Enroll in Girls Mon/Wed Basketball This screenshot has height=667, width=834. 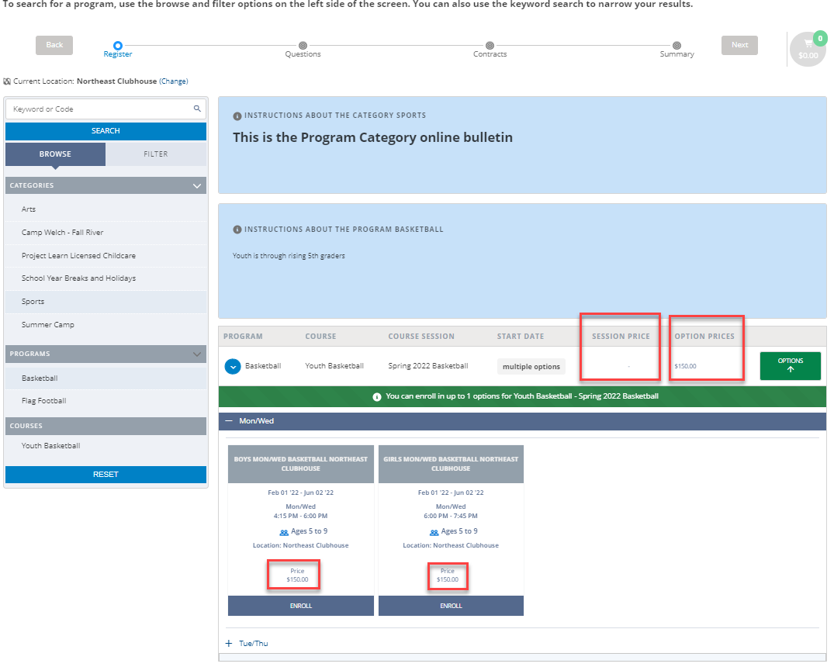pos(451,606)
